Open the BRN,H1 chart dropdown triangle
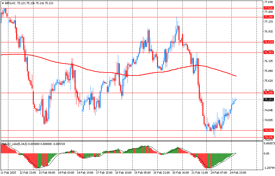Screen dimensions: 275x176 [x=3, y=3]
